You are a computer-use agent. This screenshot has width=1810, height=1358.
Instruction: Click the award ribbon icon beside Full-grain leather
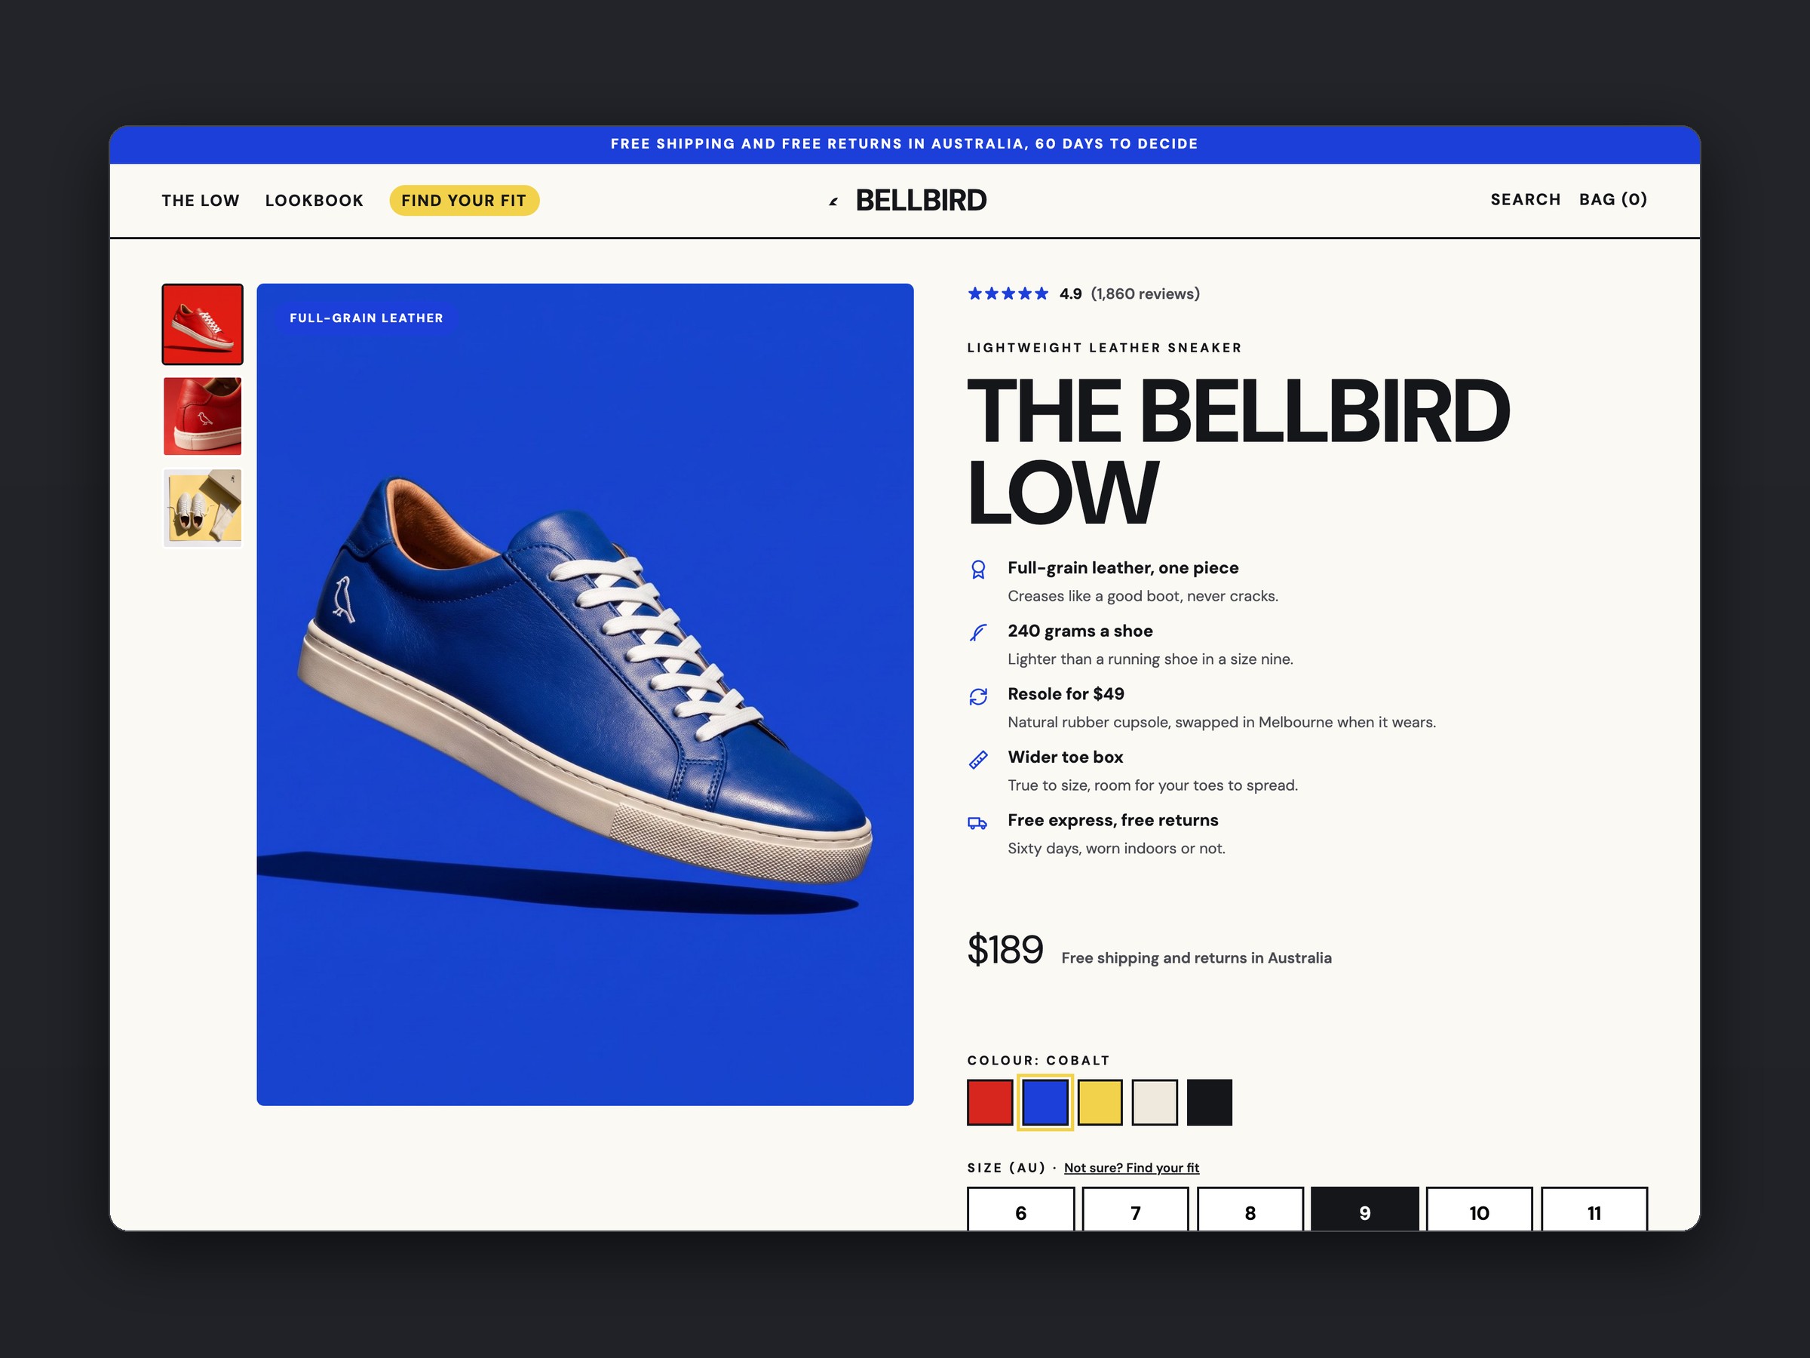tap(978, 570)
